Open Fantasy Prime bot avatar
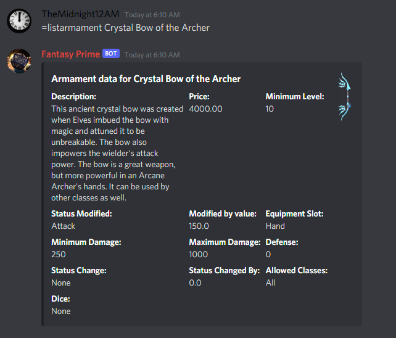This screenshot has height=338, width=396. [x=19, y=60]
